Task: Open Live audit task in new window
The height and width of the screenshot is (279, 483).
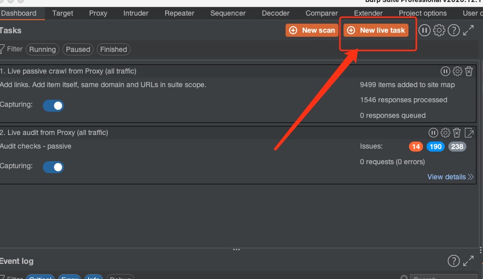Action: point(469,133)
